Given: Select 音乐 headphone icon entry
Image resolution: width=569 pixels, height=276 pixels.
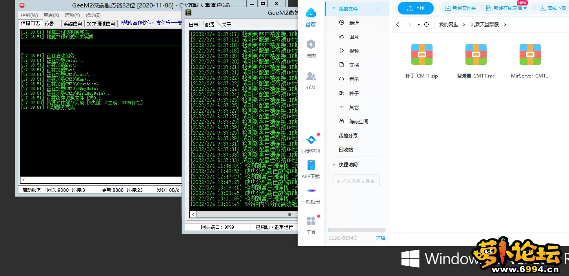Looking at the screenshot, I should coord(342,79).
